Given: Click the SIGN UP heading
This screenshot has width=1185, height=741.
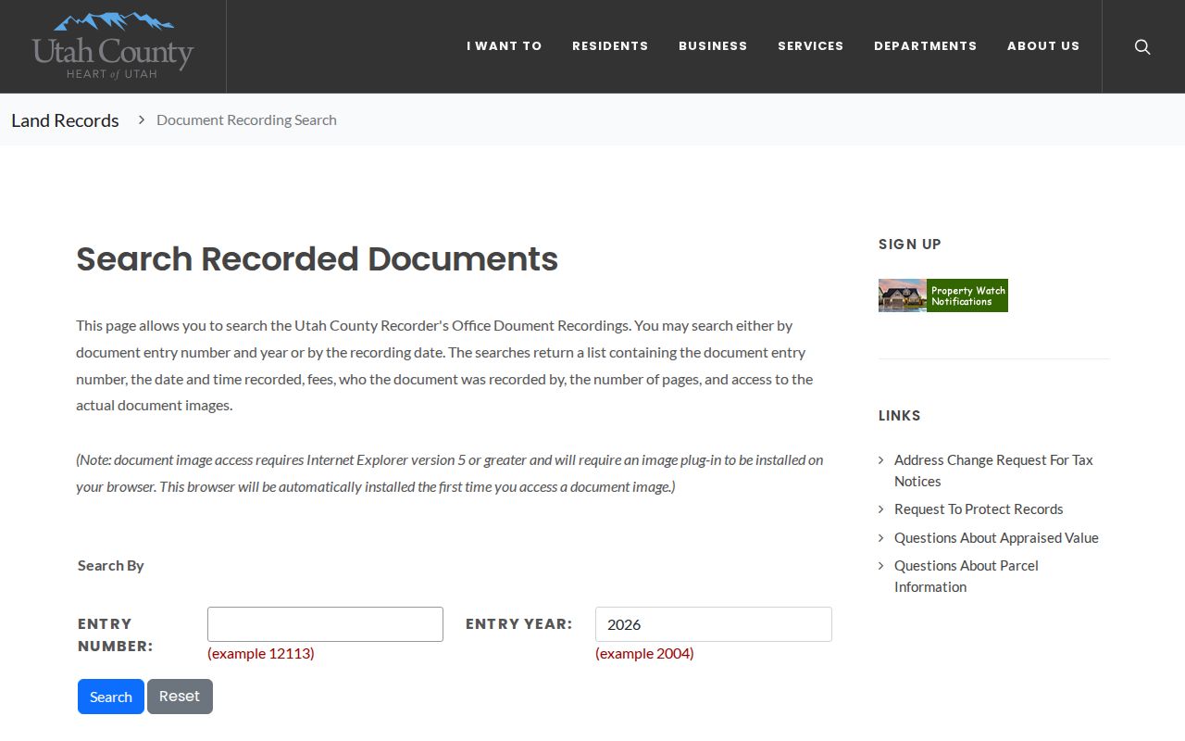Looking at the screenshot, I should [910, 245].
